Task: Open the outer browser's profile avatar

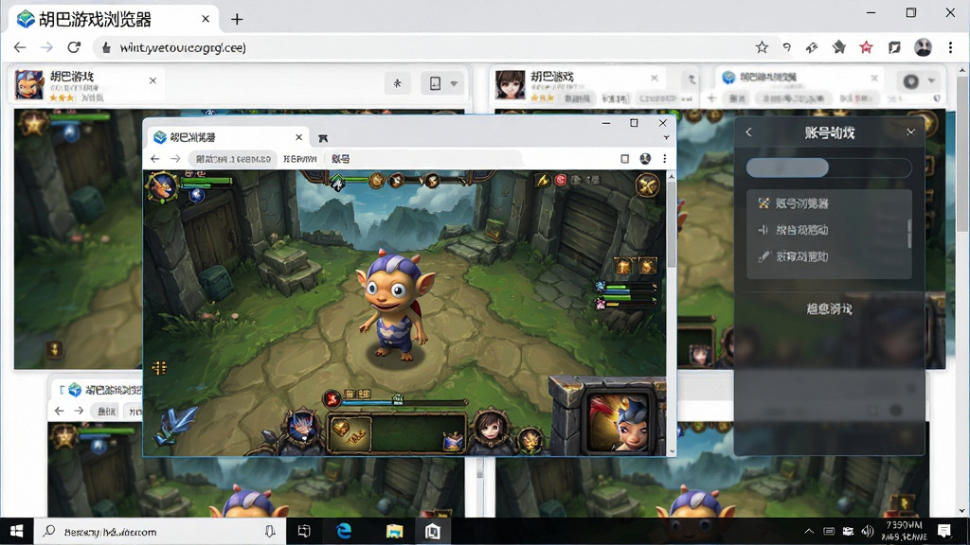Action: pos(923,47)
